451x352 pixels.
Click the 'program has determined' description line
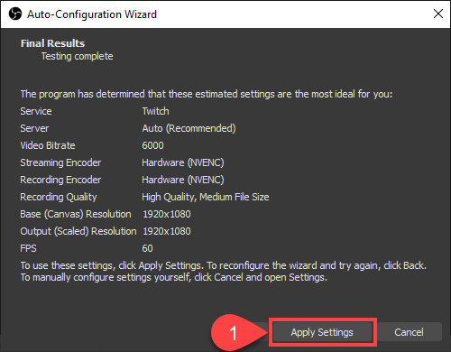[x=207, y=94]
